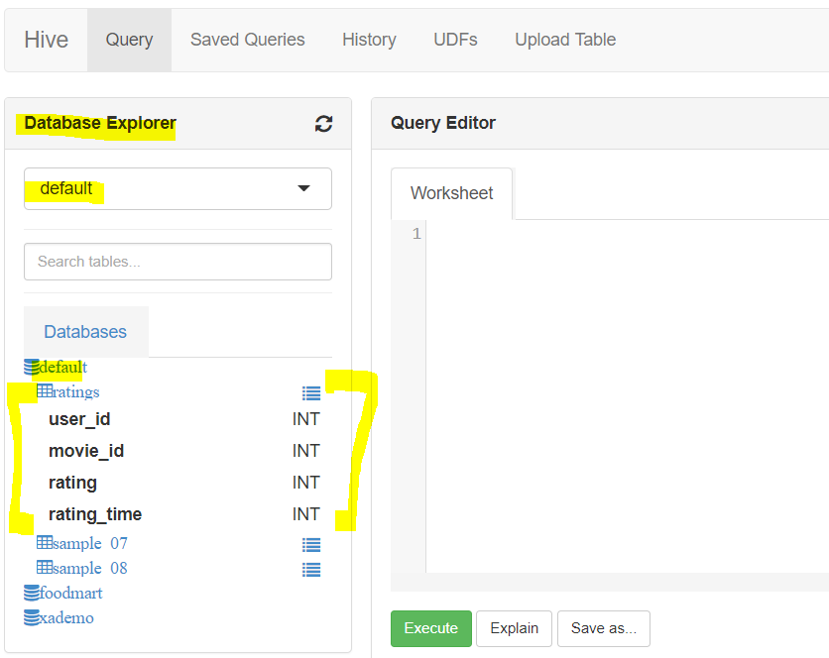
Task: Expand the sample_07 table
Action: pyautogui.click(x=90, y=543)
